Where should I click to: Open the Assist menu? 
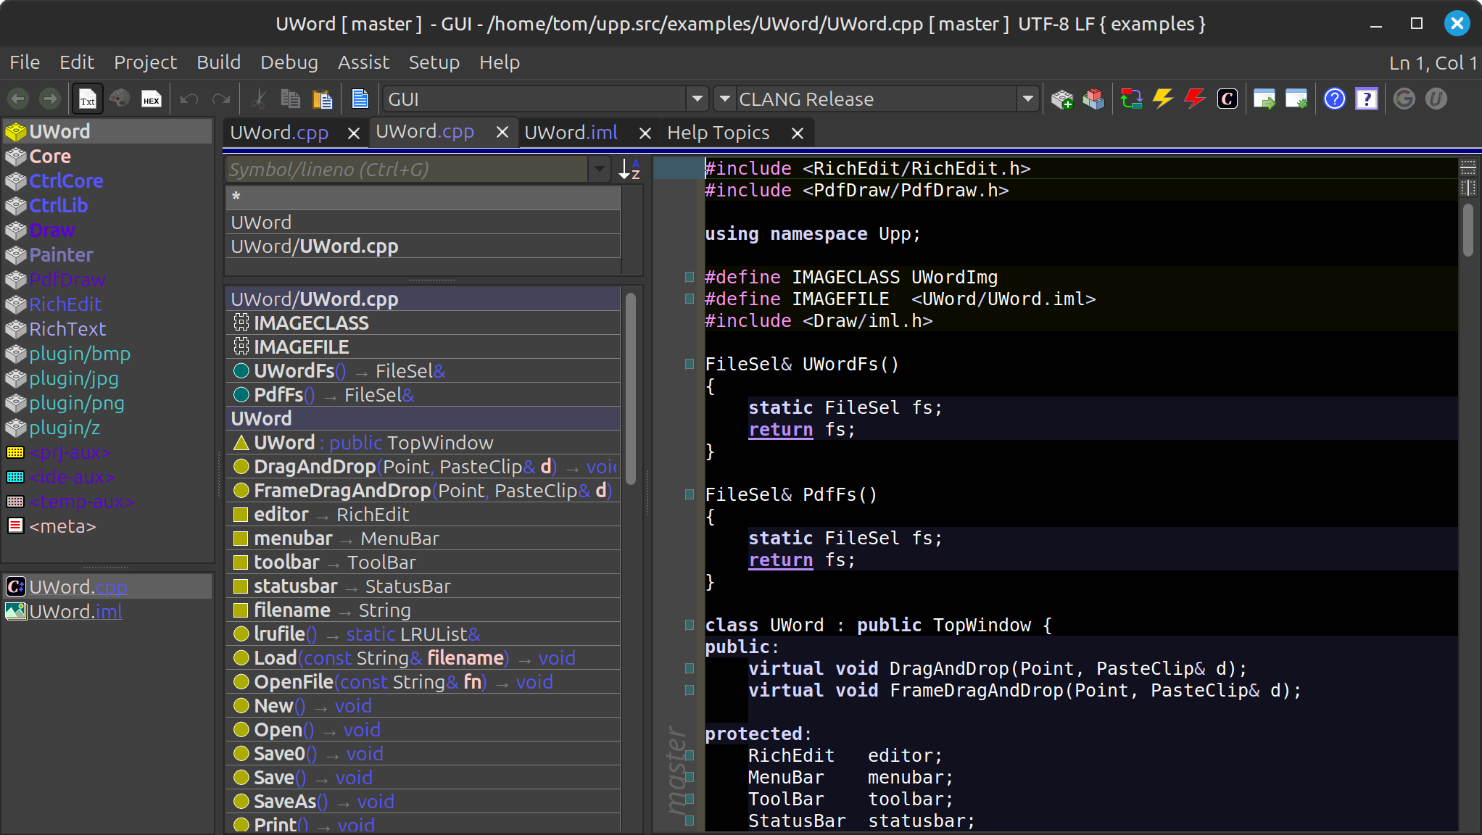coord(363,62)
